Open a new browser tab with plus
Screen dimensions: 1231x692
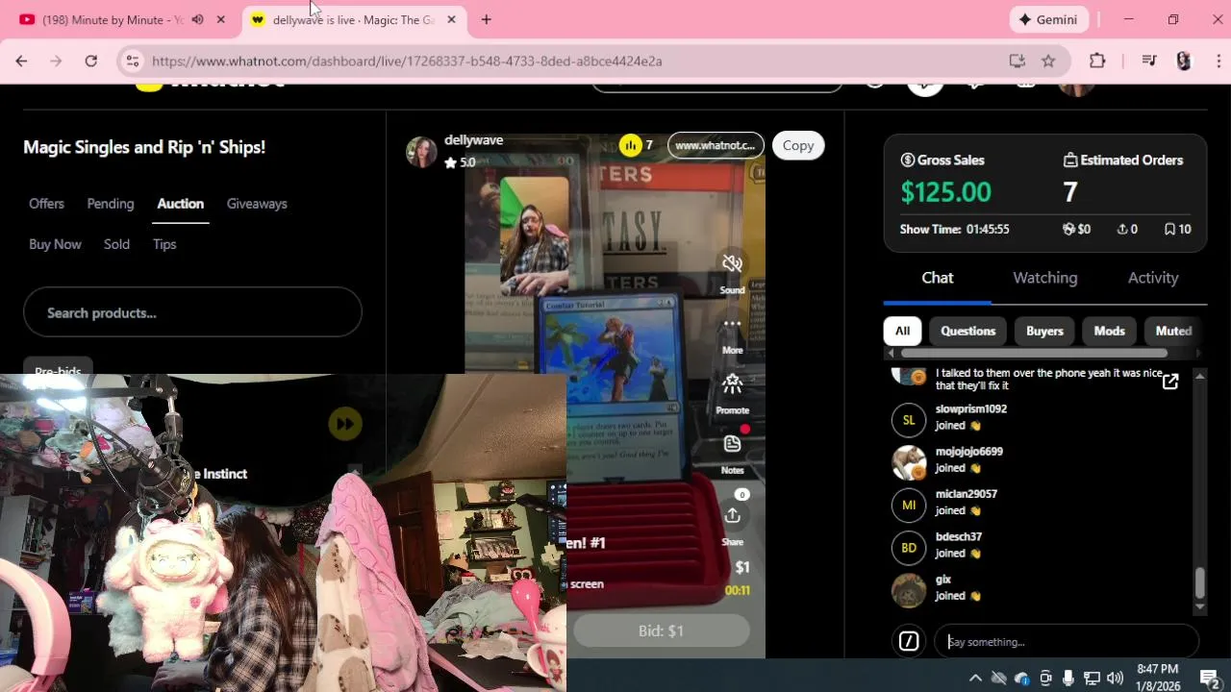click(x=486, y=19)
